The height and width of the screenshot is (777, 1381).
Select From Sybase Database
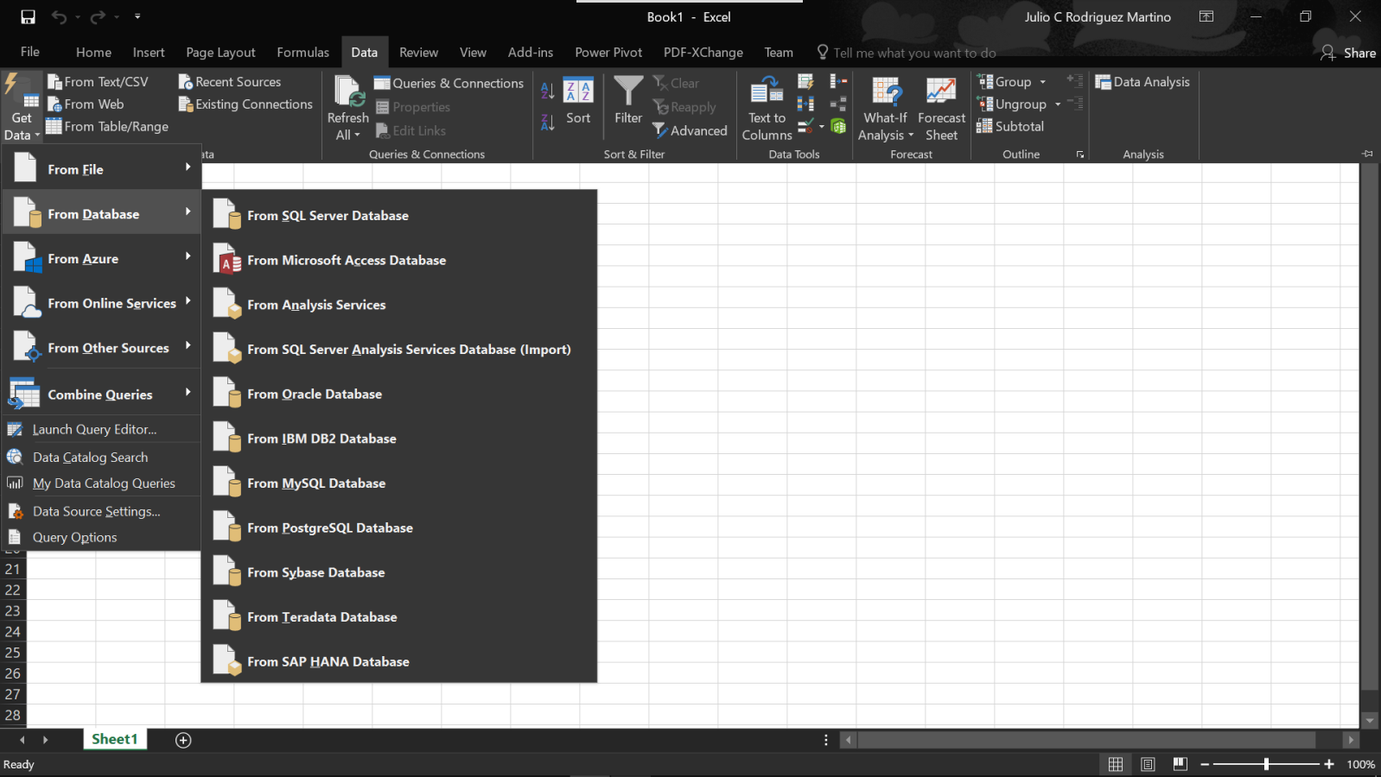click(x=399, y=572)
